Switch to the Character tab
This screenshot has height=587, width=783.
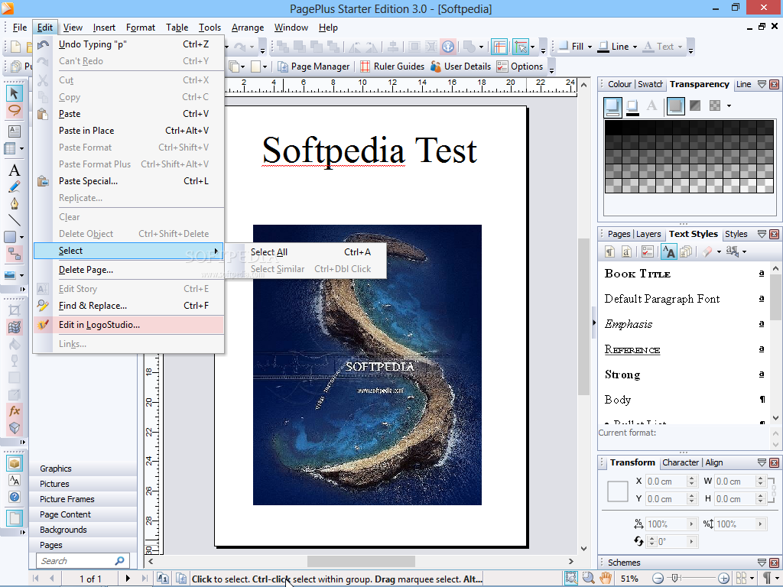coord(680,462)
